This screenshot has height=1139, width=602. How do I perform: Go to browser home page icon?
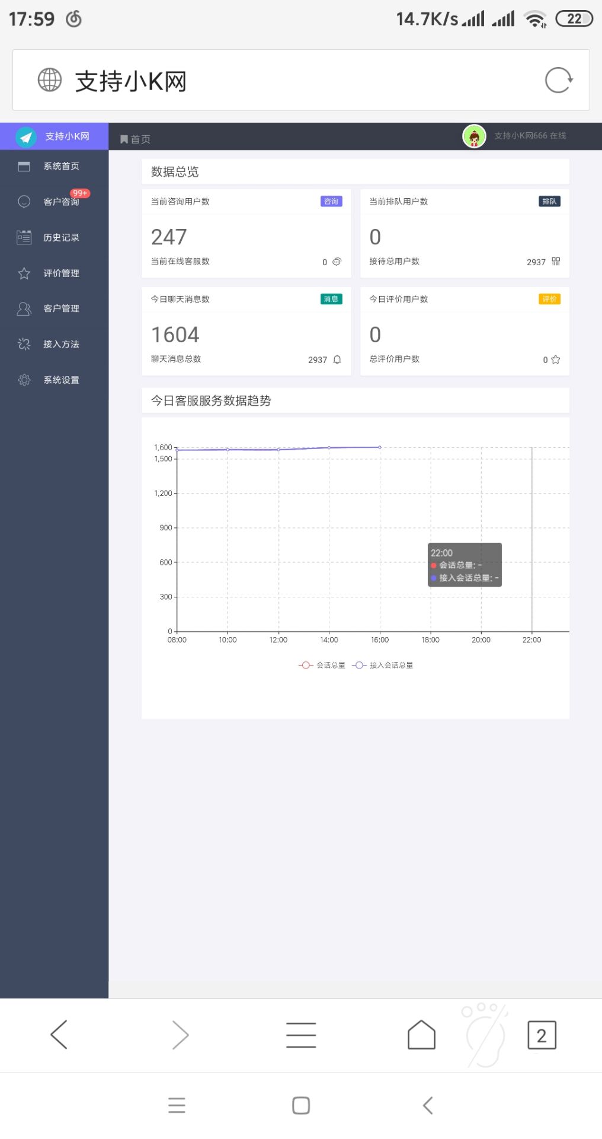tap(421, 1035)
